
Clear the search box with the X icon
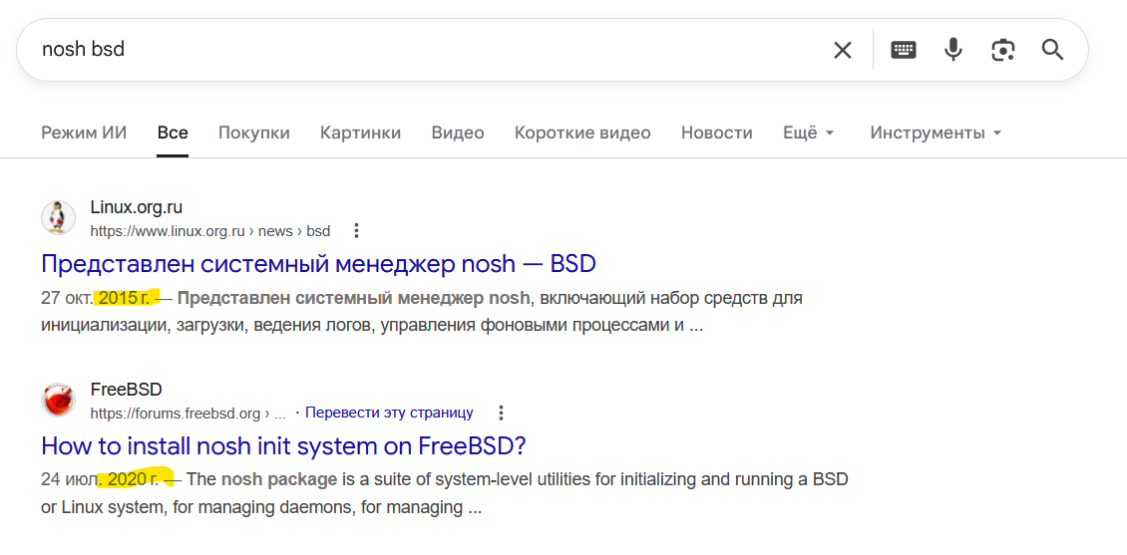(x=843, y=50)
